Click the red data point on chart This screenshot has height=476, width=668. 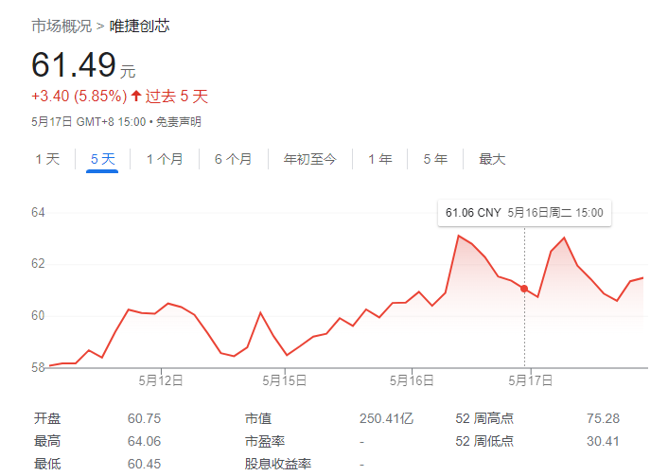coord(524,289)
